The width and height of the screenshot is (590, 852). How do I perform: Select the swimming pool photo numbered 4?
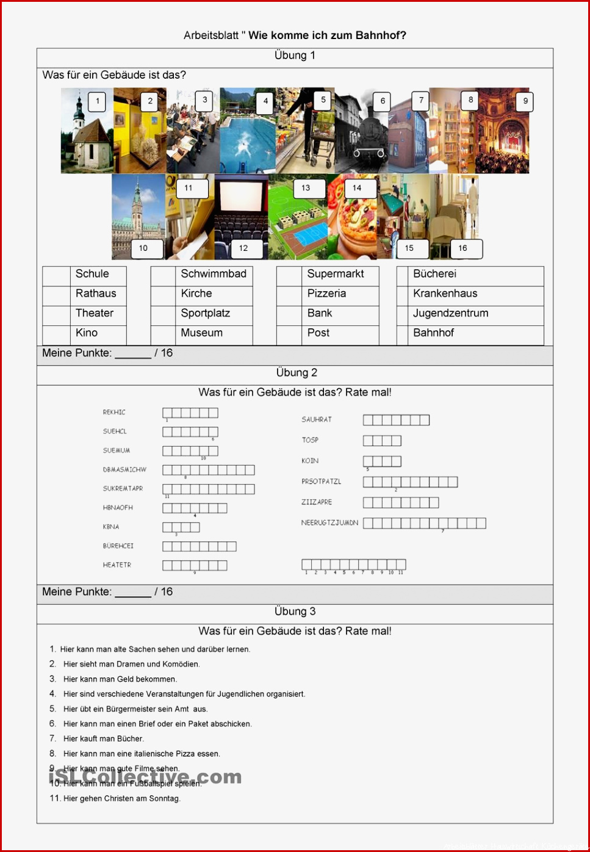(248, 131)
